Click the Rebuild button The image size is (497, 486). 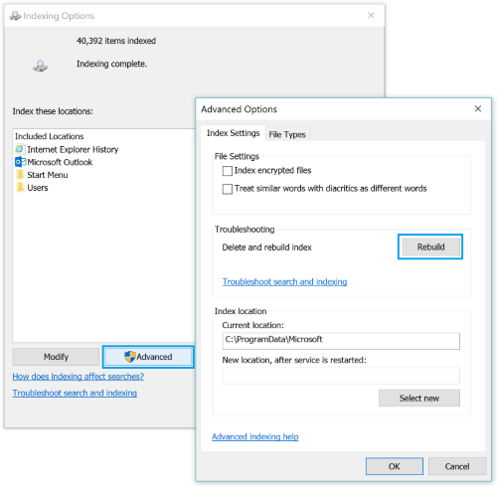point(430,246)
